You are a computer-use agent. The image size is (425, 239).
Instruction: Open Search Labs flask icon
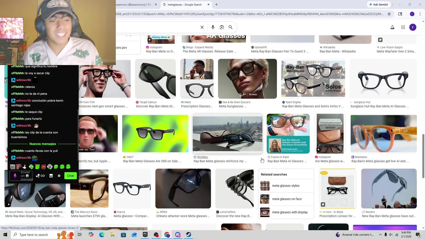point(392,27)
